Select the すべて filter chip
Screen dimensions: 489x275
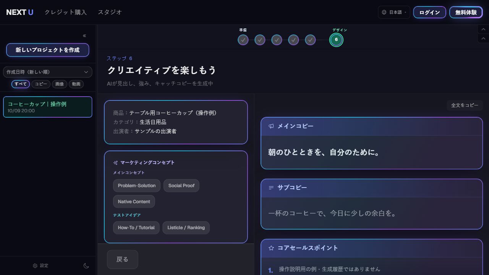(21, 84)
